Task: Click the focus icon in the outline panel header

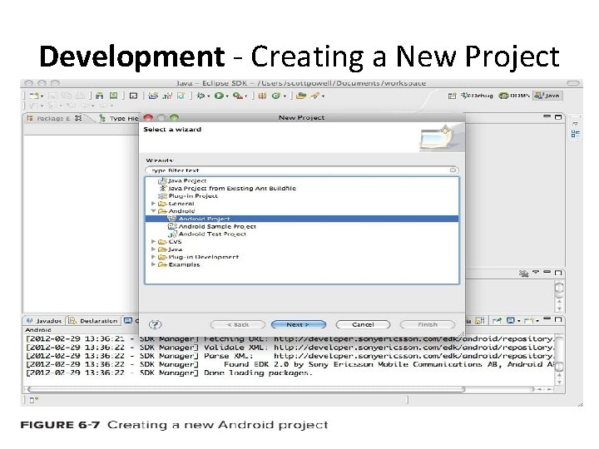Action: (523, 274)
